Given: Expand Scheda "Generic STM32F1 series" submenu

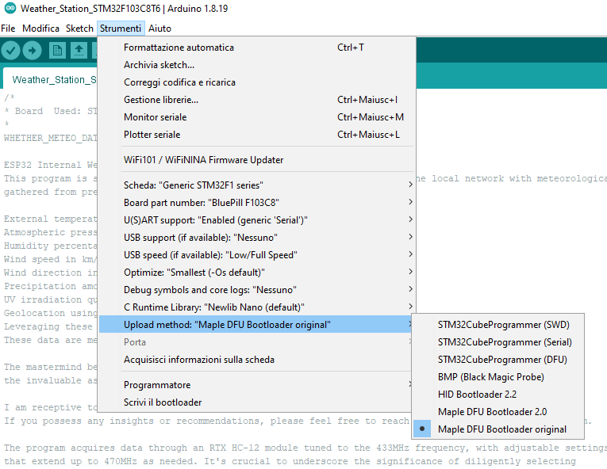Looking at the screenshot, I should [x=256, y=185].
